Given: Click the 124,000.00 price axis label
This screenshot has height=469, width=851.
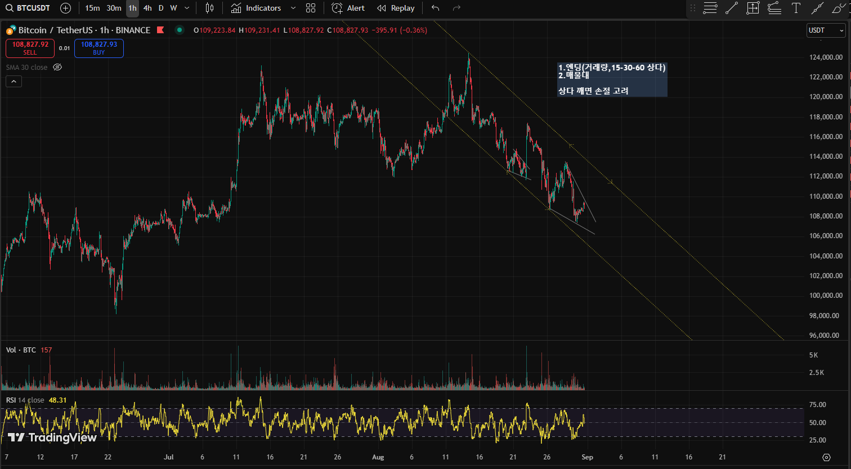Looking at the screenshot, I should 826,57.
